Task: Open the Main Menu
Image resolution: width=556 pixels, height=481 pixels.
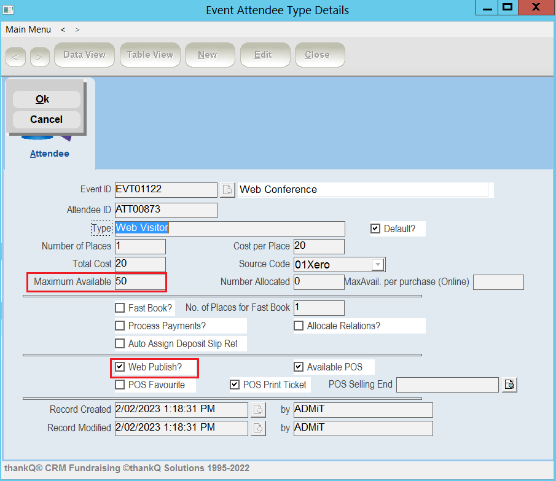Action: tap(28, 29)
